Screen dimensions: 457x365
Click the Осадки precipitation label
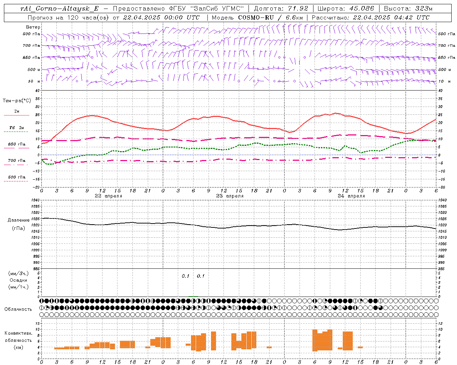tap(19, 280)
